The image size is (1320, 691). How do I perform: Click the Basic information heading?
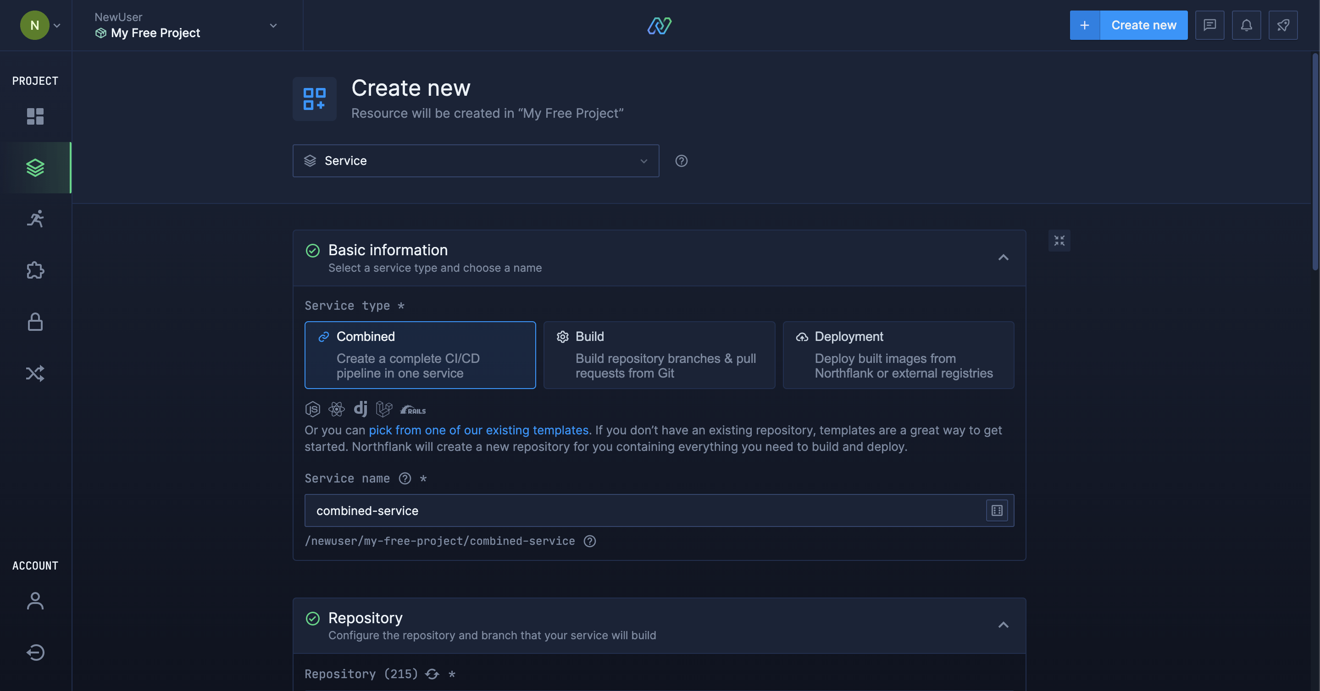coord(388,250)
